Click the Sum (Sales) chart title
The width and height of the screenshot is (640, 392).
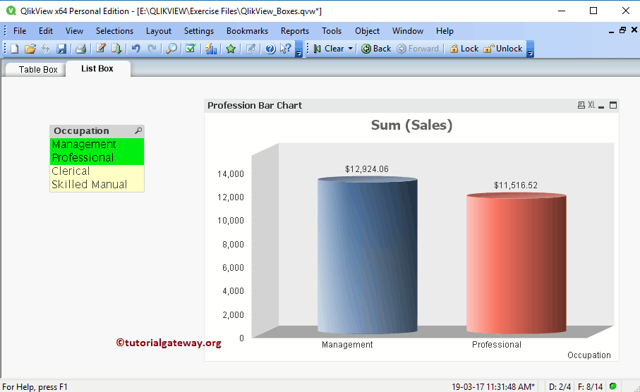tap(411, 125)
